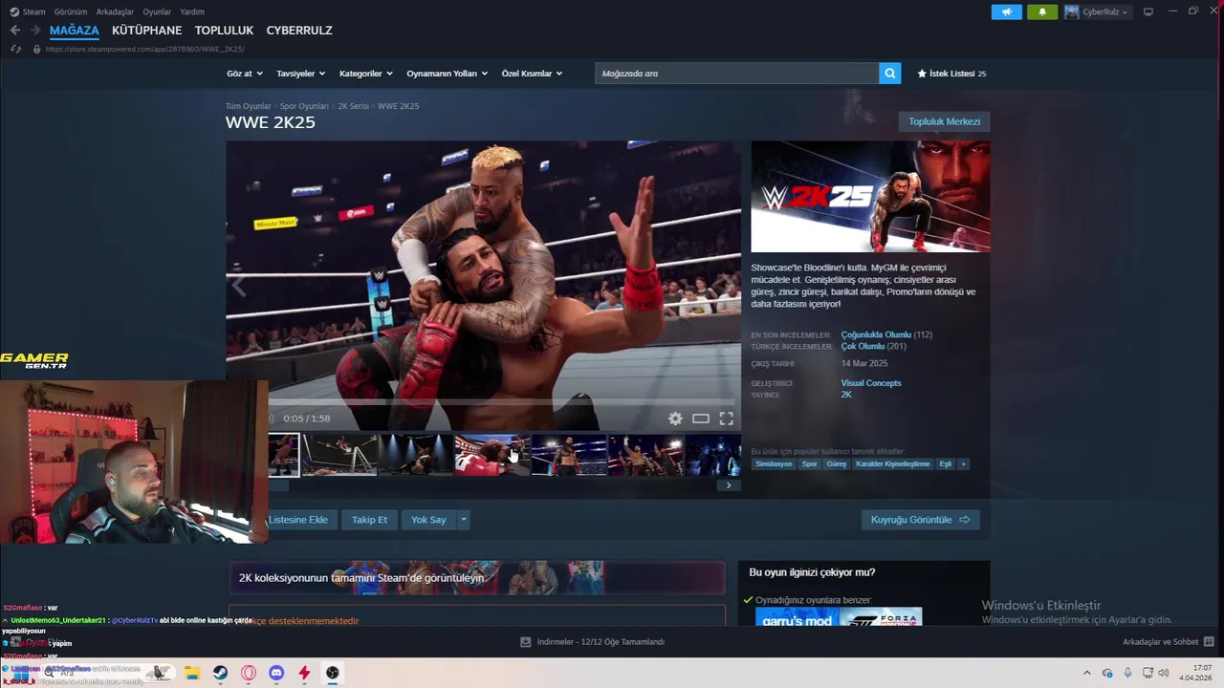Viewport: 1224px width, 688px height.
Task: Open Çok Olumlu Turkish reviews link
Action: tap(862, 346)
